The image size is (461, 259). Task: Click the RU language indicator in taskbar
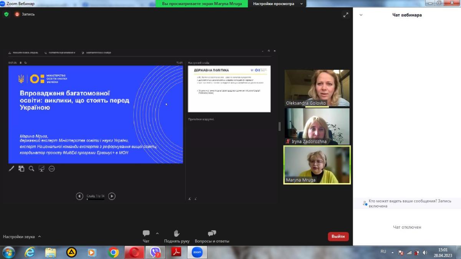click(383, 252)
